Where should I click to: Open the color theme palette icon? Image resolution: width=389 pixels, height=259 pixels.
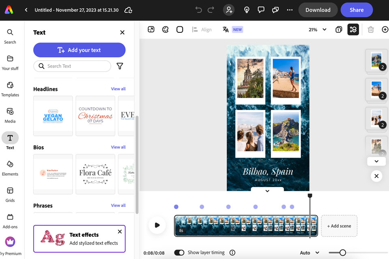pos(165,30)
